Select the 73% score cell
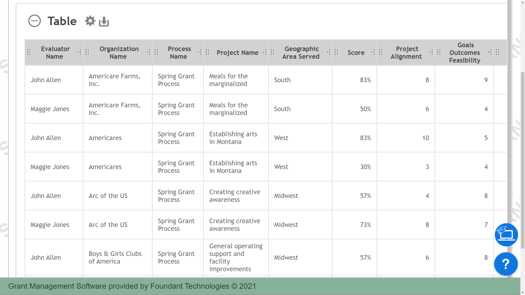 354,225
